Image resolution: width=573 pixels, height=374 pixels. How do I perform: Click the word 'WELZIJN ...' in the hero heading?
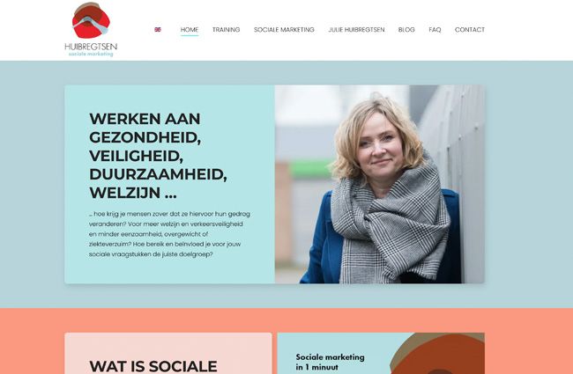[133, 193]
